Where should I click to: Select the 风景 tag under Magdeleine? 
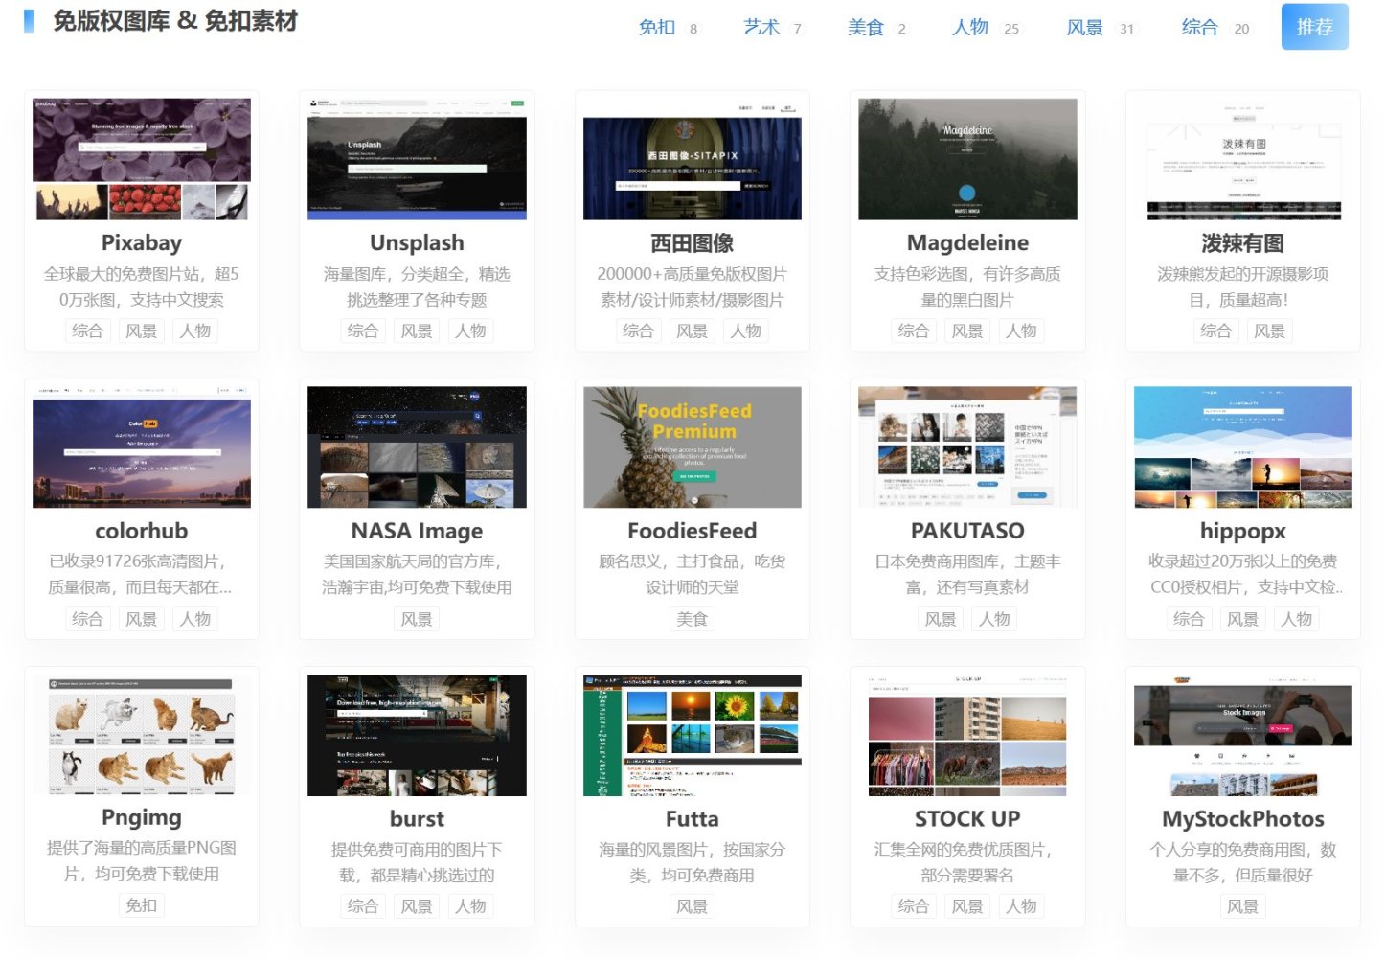click(x=967, y=331)
